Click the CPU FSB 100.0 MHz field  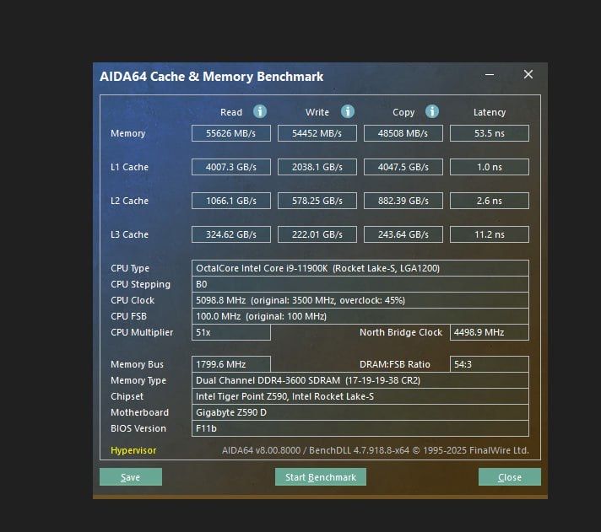click(x=360, y=316)
